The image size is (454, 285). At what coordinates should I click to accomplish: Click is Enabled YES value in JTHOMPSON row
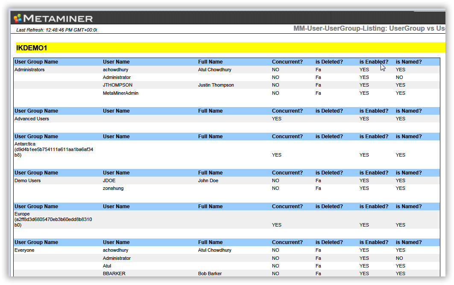coord(364,85)
